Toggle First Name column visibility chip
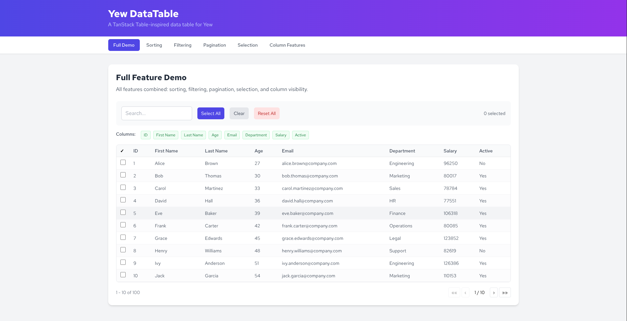The image size is (627, 321). pos(166,135)
